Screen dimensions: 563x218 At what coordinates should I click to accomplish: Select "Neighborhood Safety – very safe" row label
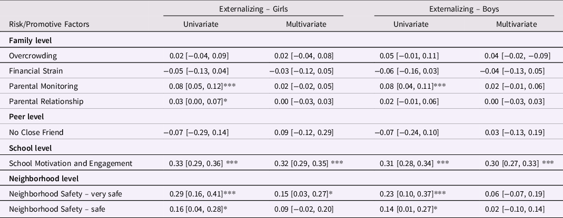point(66,194)
